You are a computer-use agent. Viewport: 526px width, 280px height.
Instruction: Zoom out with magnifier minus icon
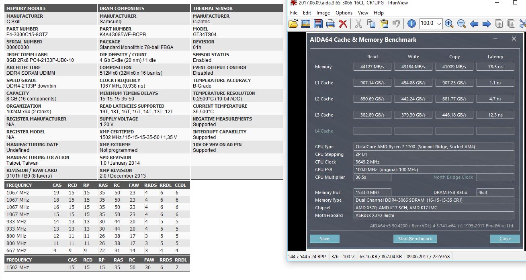(x=462, y=24)
